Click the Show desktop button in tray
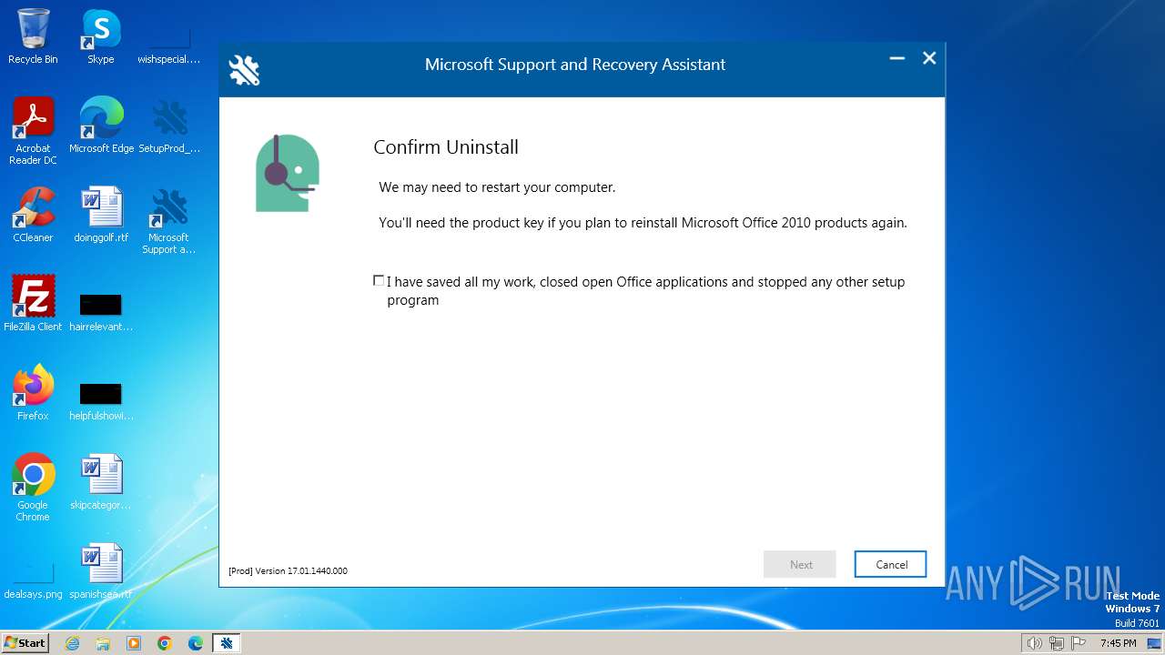Screen dimensions: 1165x655 pos(1154,643)
